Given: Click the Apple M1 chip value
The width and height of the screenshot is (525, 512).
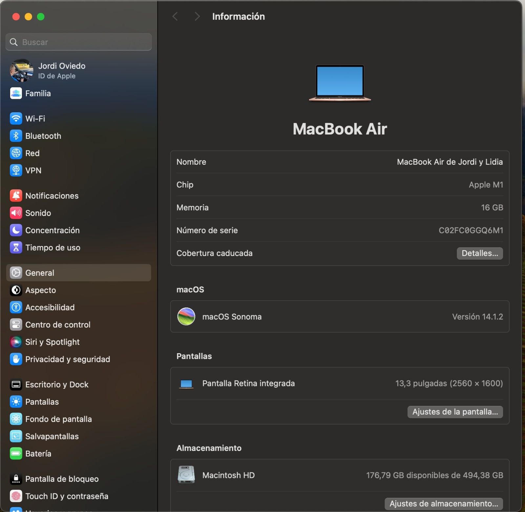Looking at the screenshot, I should coord(486,185).
